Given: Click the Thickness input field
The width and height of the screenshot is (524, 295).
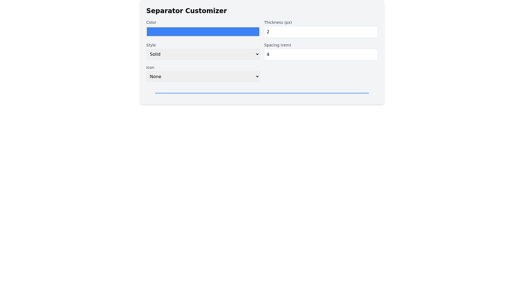Looking at the screenshot, I should click(321, 32).
